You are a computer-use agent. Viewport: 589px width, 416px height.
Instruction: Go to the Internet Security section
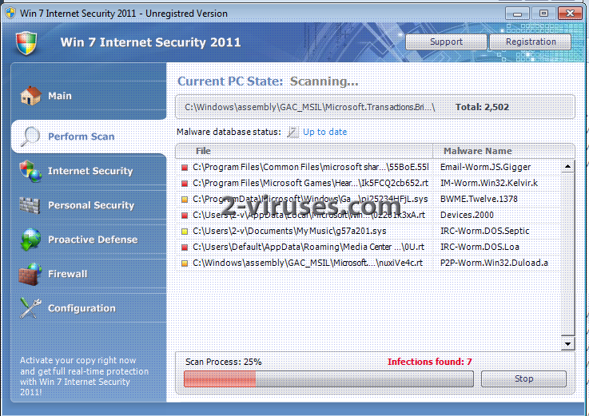[x=90, y=171]
